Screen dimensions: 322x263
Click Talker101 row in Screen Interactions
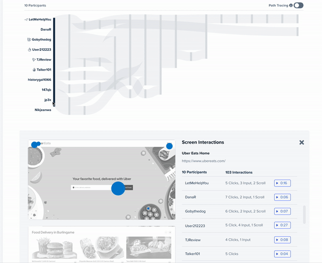(x=239, y=254)
